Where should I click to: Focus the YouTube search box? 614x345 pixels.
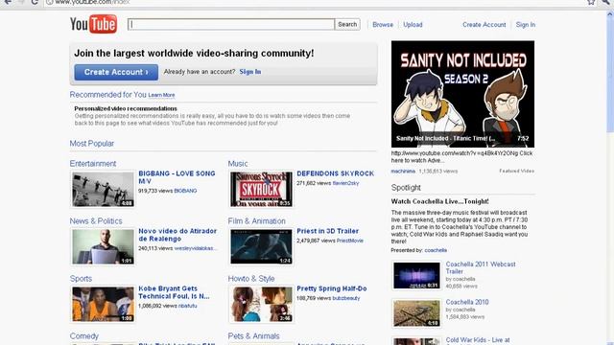click(231, 24)
